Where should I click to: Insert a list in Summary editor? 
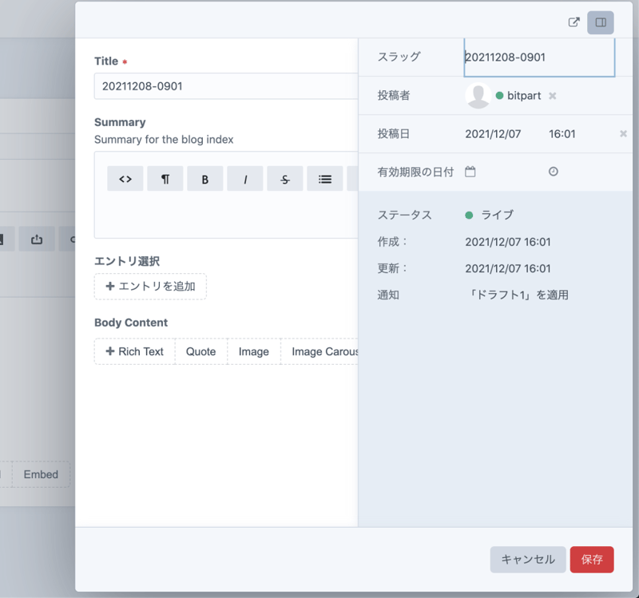click(x=325, y=179)
